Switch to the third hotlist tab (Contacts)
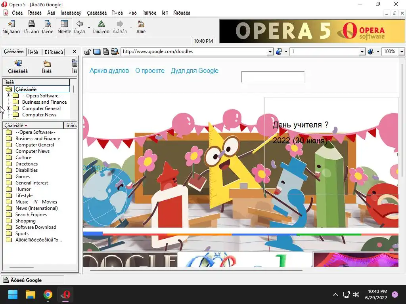This screenshot has width=406, height=304. (x=54, y=52)
